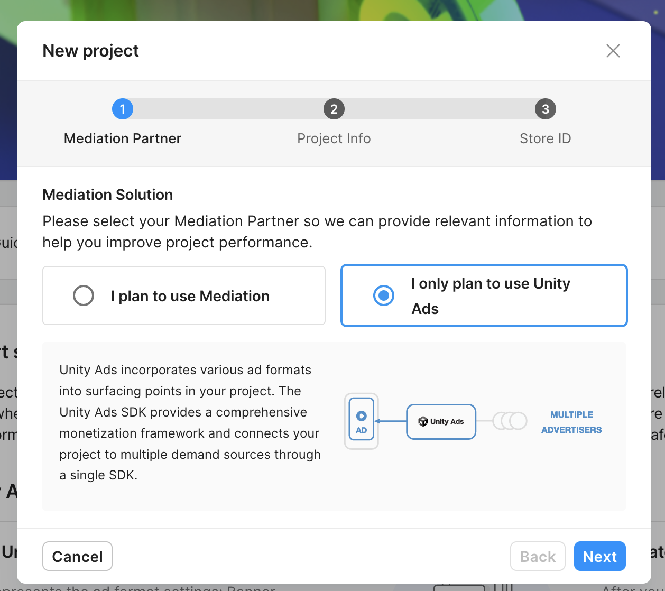Click the Unity Ads logo box
The height and width of the screenshot is (591, 665).
click(441, 421)
